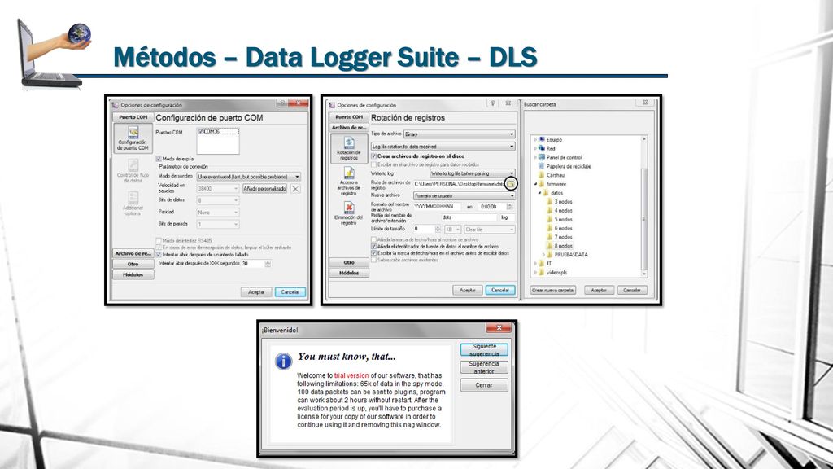Click the Papelera de reciclaje icon
Image resolution: width=833 pixels, height=469 pixels.
[542, 166]
